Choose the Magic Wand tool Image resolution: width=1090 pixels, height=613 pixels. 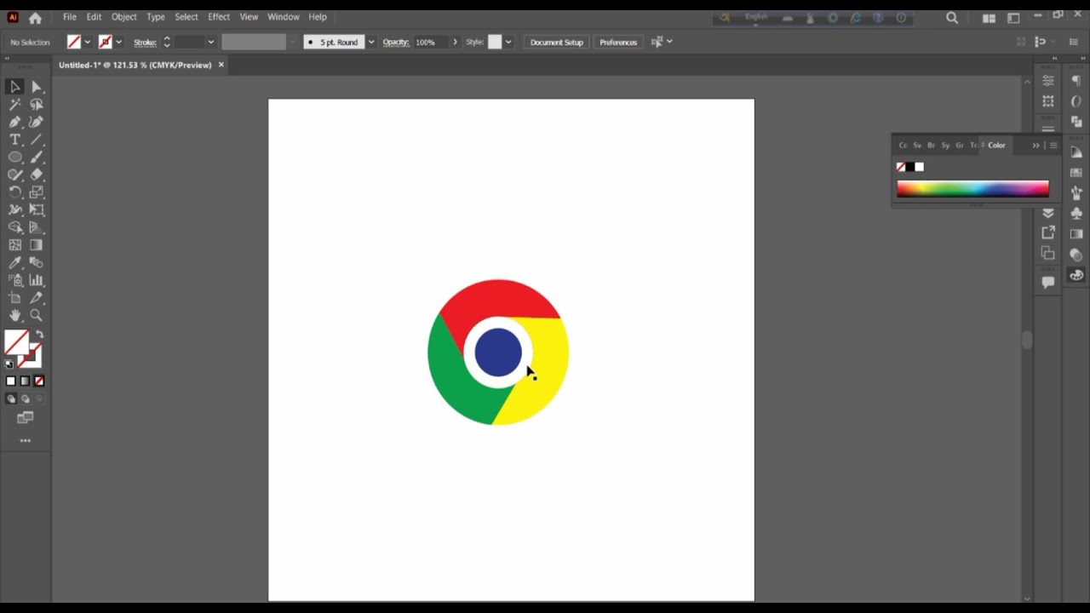coord(14,105)
